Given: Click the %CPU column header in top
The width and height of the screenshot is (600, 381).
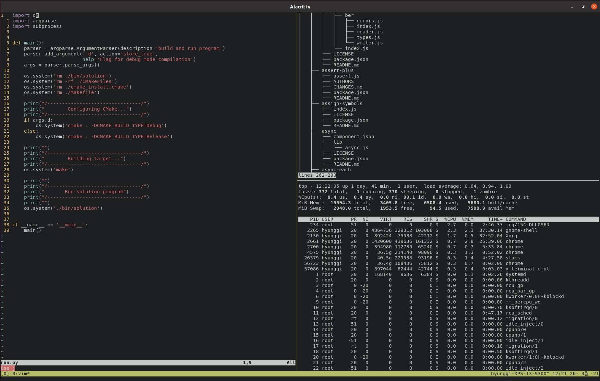Looking at the screenshot, I should [450, 219].
